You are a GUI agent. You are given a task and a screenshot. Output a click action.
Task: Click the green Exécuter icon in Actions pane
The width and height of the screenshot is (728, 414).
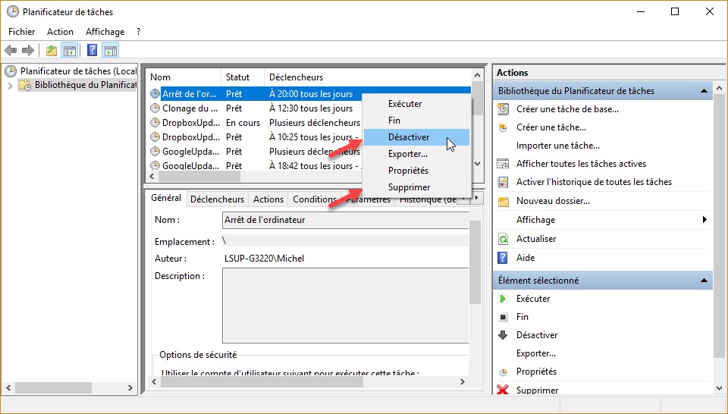pos(503,299)
